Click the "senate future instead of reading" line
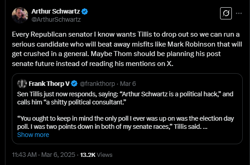The width and height of the screenshot is (250, 165). pyautogui.click(x=93, y=64)
